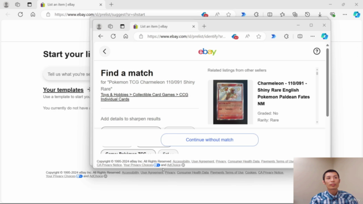Viewport: 363px width, 204px height.
Task: Activate Read aloud in front window
Action: pos(247,36)
